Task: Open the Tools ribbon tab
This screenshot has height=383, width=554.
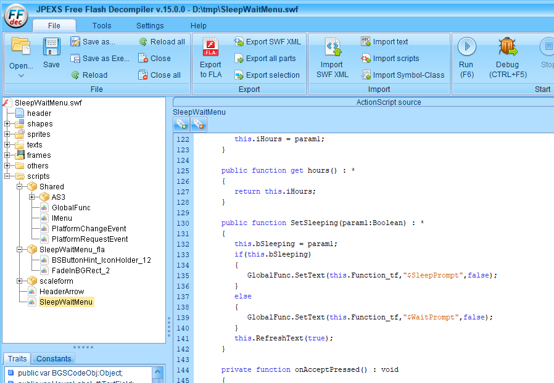Action: click(x=102, y=26)
